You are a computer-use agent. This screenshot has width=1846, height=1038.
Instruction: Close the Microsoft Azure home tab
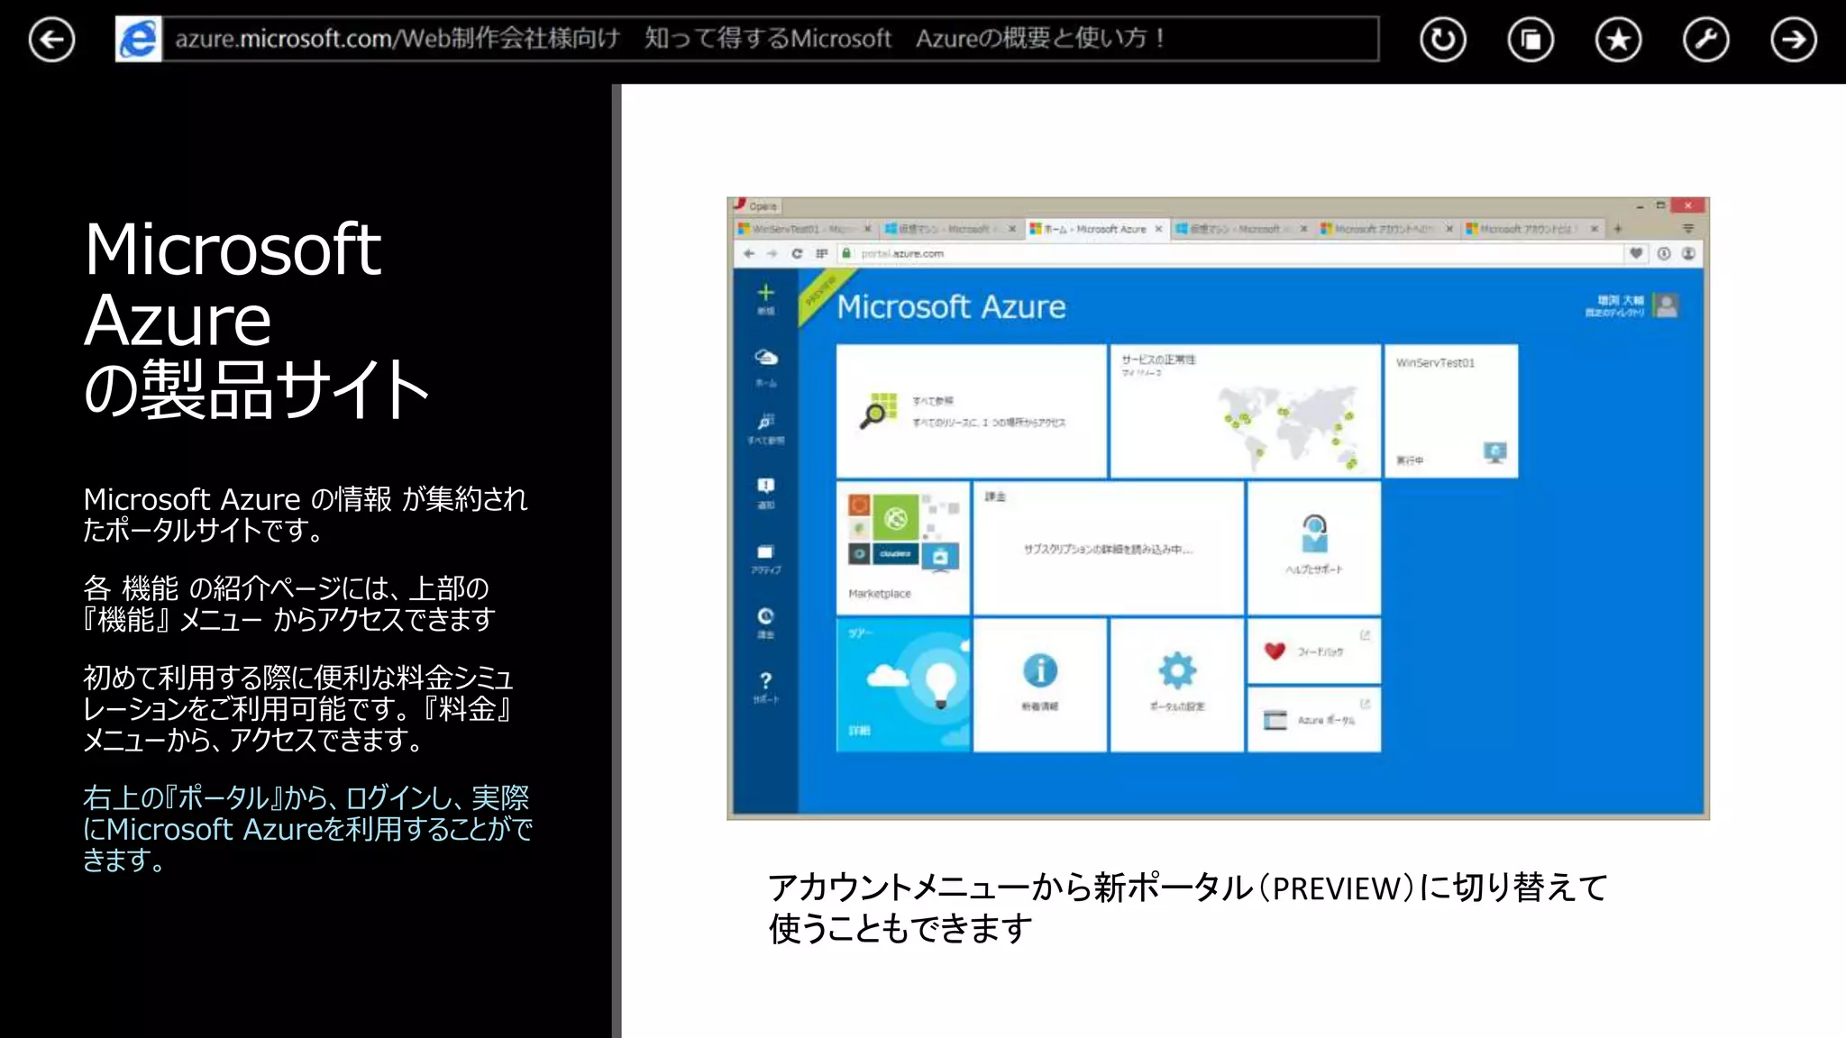point(1158,229)
